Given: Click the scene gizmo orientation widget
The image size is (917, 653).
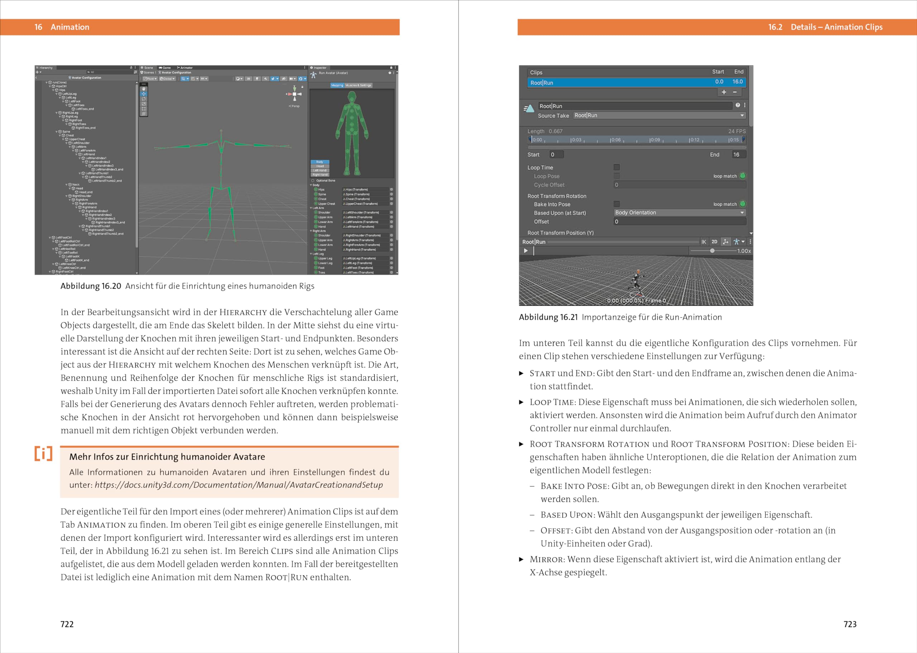Looking at the screenshot, I should (x=294, y=94).
